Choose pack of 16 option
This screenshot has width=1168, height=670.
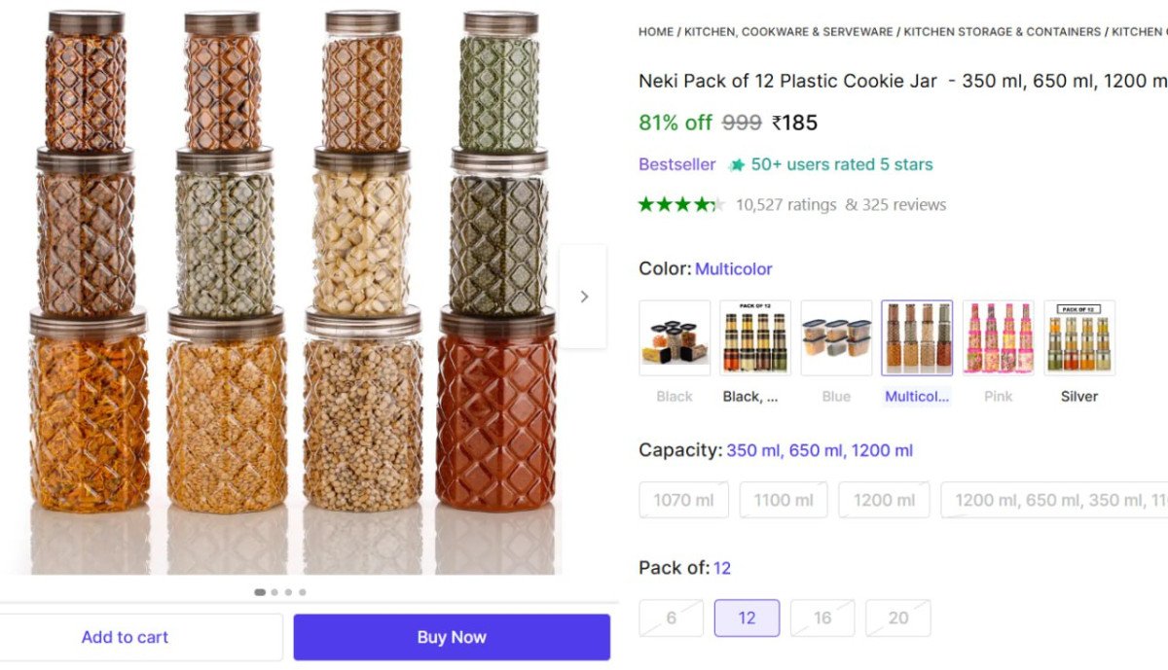[x=822, y=618]
